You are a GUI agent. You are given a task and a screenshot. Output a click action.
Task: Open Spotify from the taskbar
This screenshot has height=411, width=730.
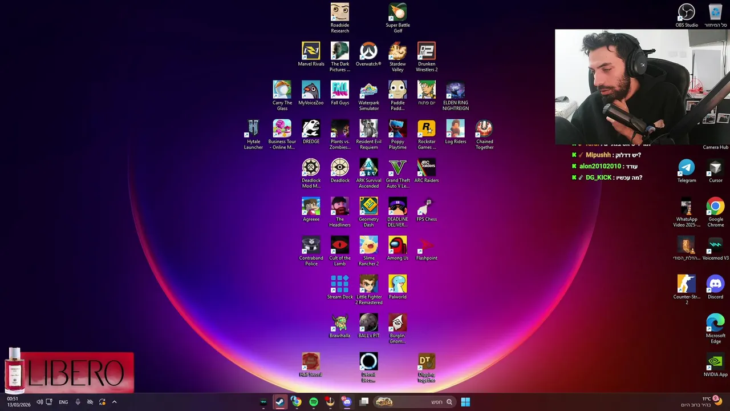[x=314, y=402]
